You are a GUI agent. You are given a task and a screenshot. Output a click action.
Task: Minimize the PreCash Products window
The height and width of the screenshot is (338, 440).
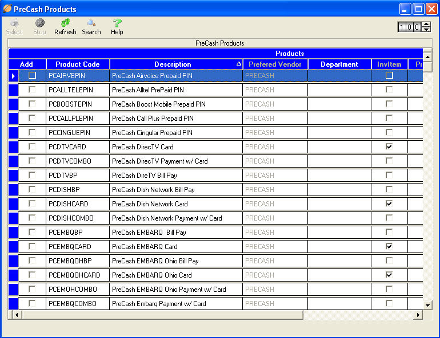[x=405, y=9]
